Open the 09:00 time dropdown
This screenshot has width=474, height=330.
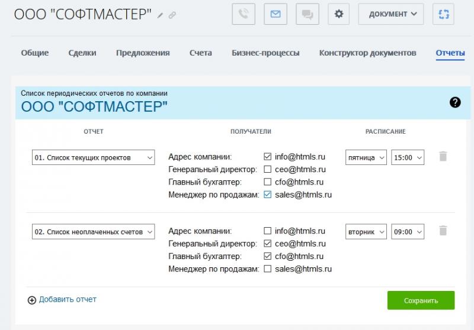tap(408, 232)
